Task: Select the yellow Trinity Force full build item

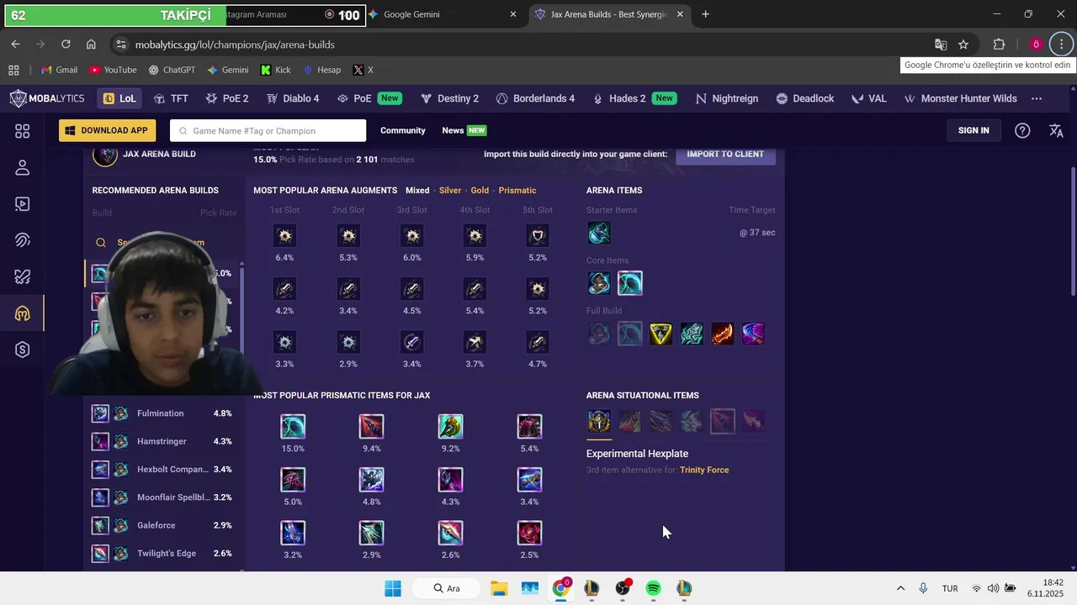Action: 661,334
